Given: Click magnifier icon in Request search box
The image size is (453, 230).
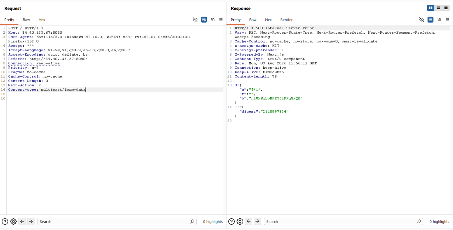Looking at the screenshot, I should (192, 222).
